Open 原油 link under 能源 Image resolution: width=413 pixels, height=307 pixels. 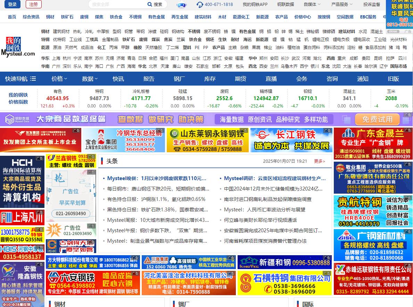pyautogui.click(x=57, y=48)
